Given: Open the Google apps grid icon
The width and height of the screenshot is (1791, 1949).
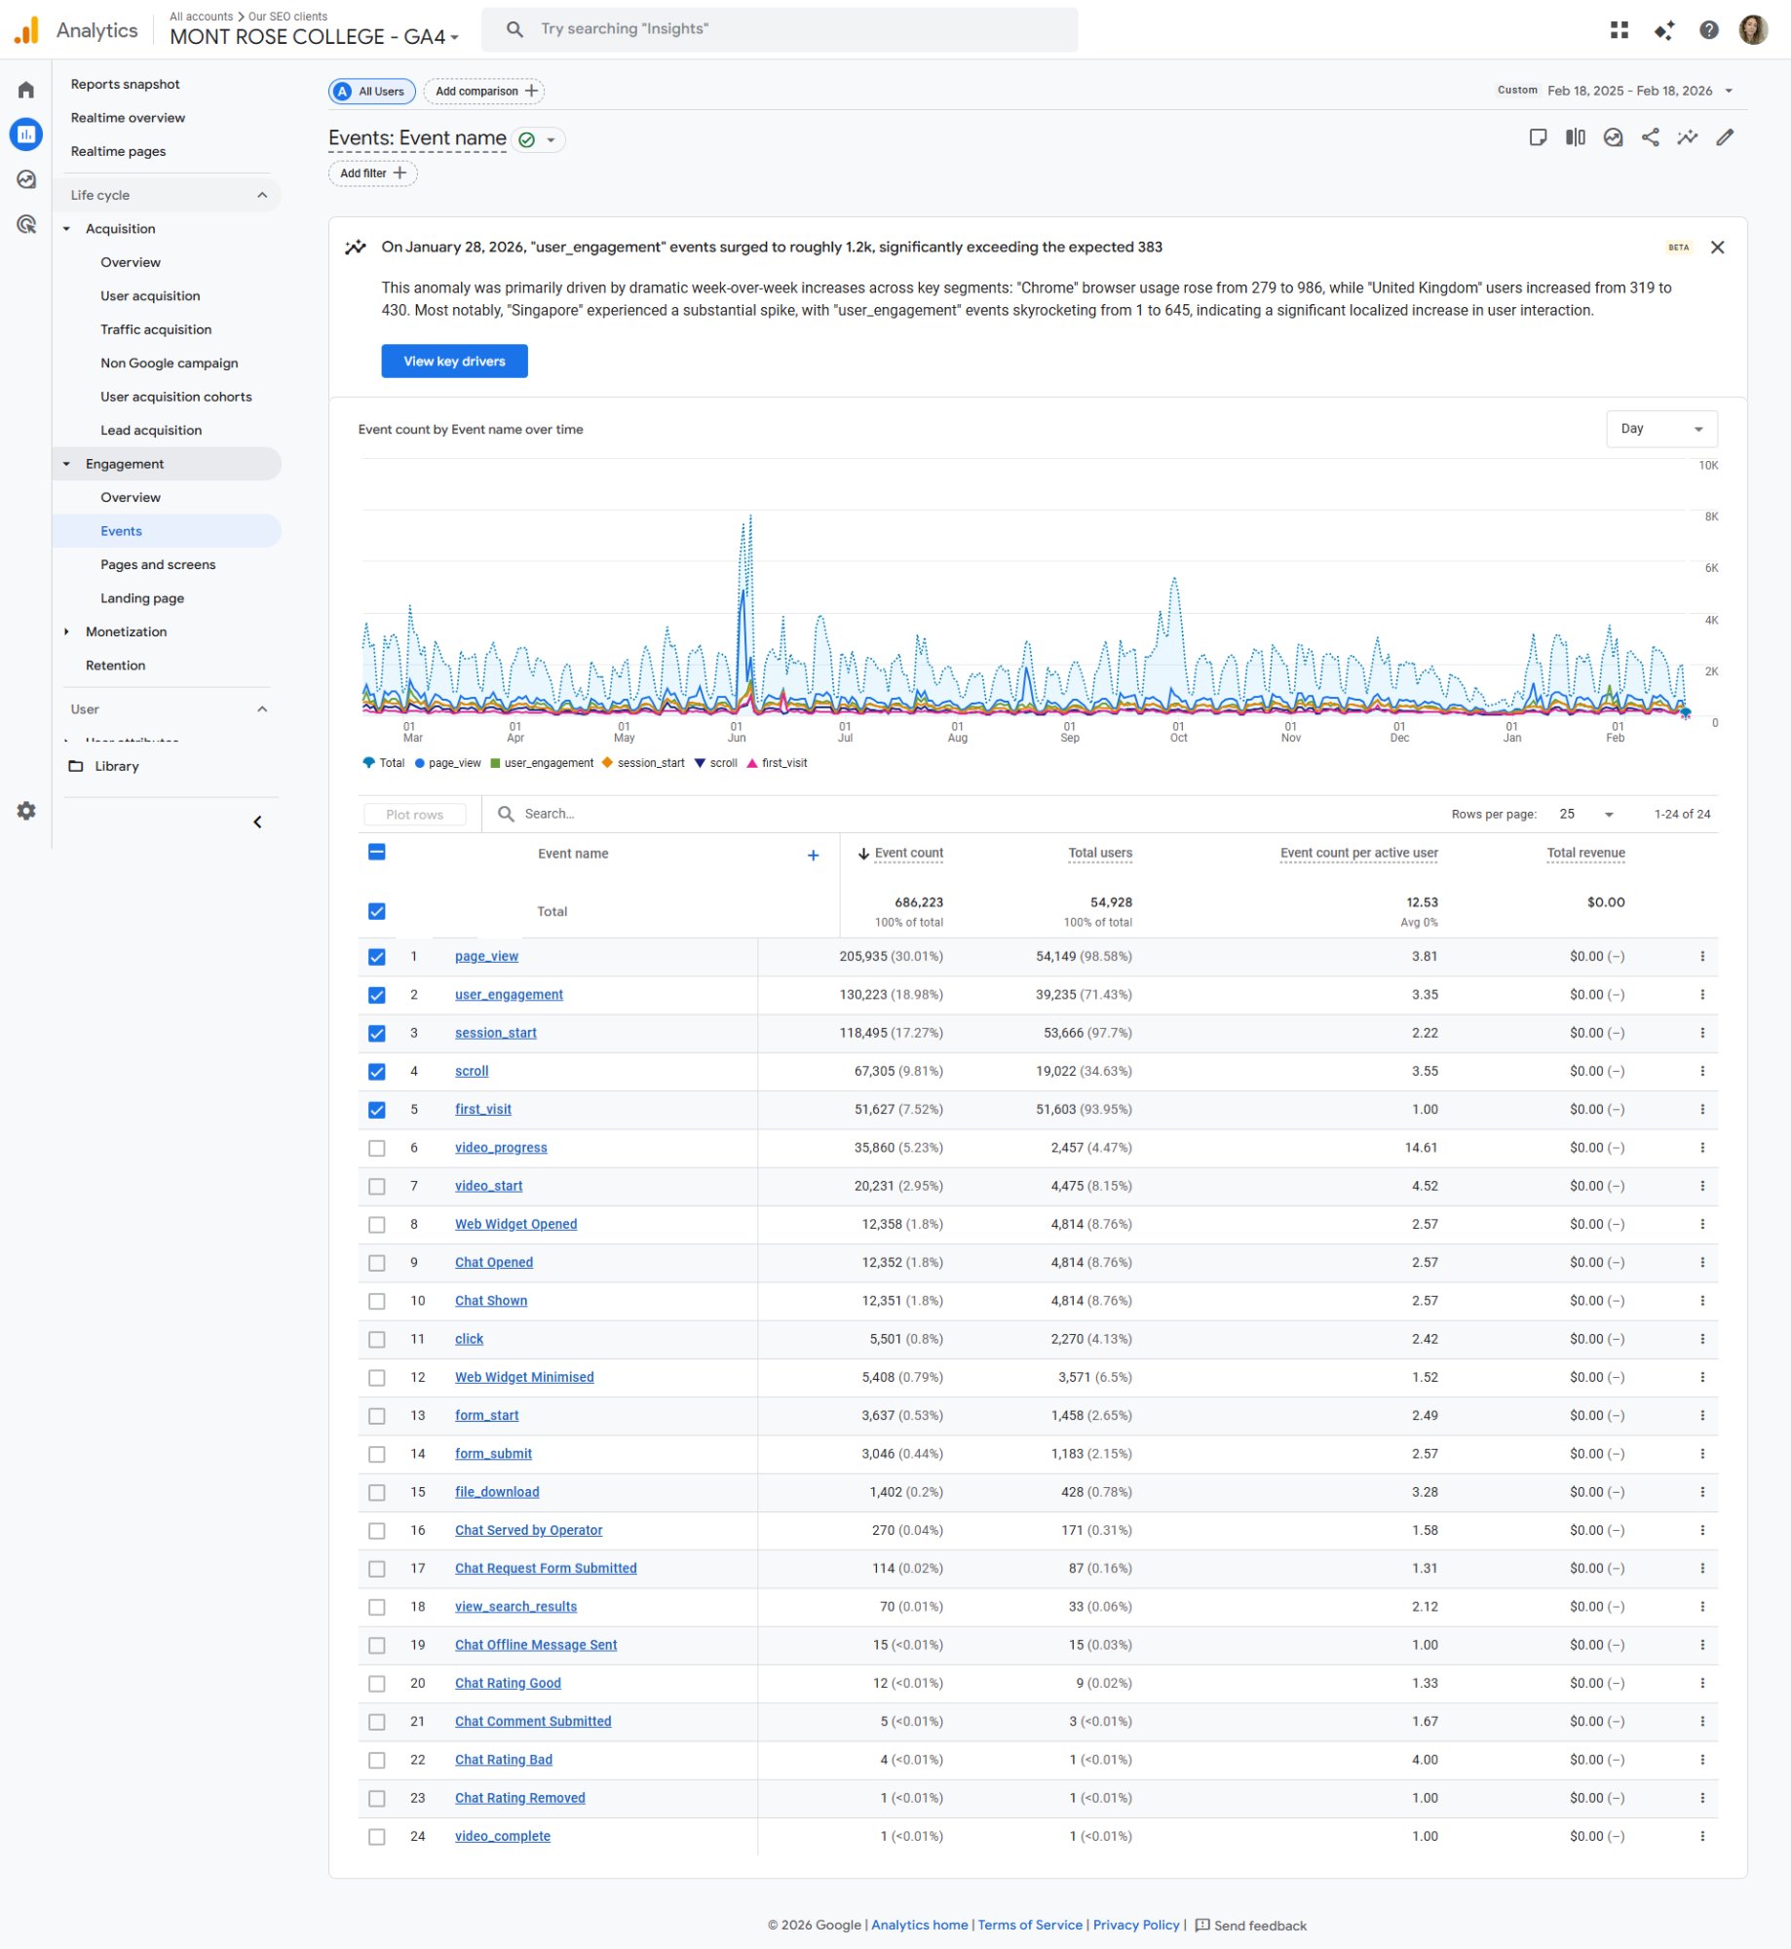Looking at the screenshot, I should tap(1619, 30).
